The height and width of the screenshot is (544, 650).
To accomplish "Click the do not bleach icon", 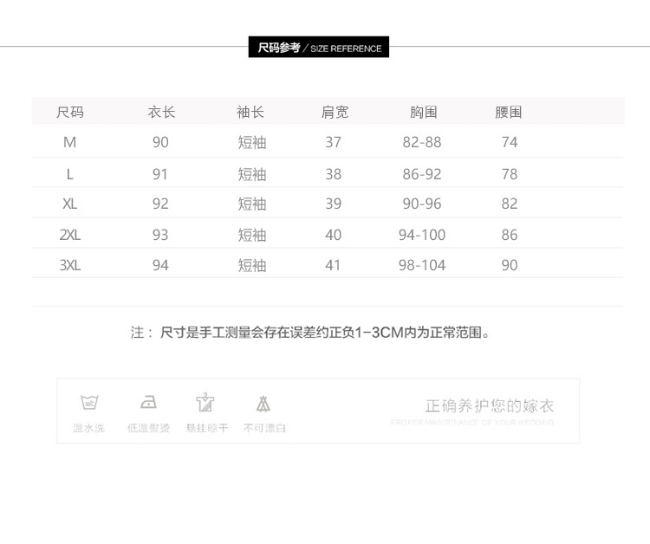I will (263, 404).
